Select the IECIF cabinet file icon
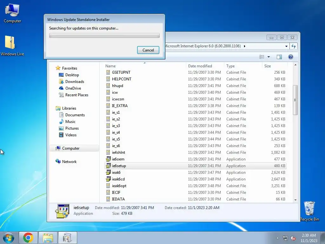Viewport: 325px width, 244px height. pyautogui.click(x=108, y=192)
